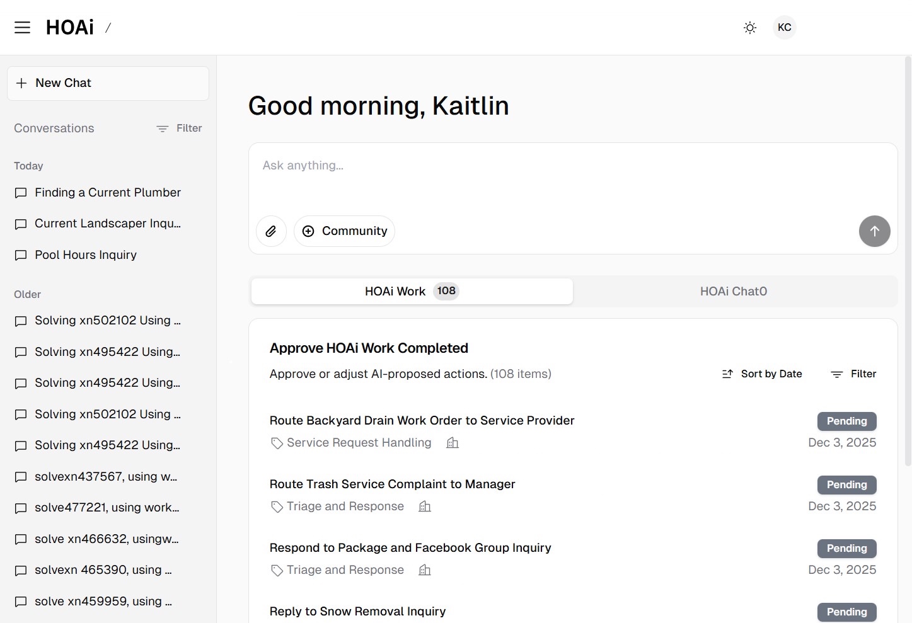This screenshot has height=623, width=912.
Task: Open Sort by Date options
Action: (762, 374)
